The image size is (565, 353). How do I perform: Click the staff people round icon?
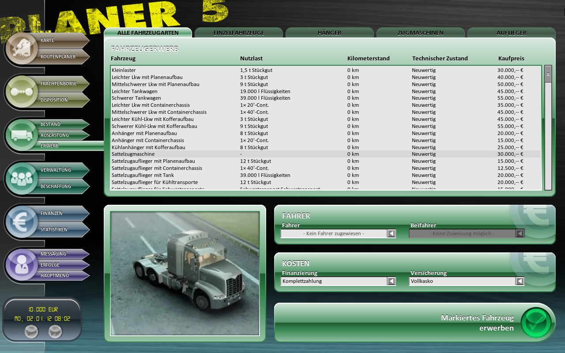[21, 178]
